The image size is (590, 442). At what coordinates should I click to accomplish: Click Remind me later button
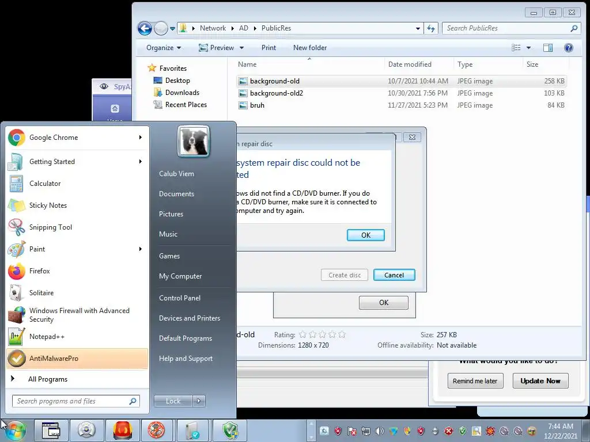pyautogui.click(x=475, y=381)
